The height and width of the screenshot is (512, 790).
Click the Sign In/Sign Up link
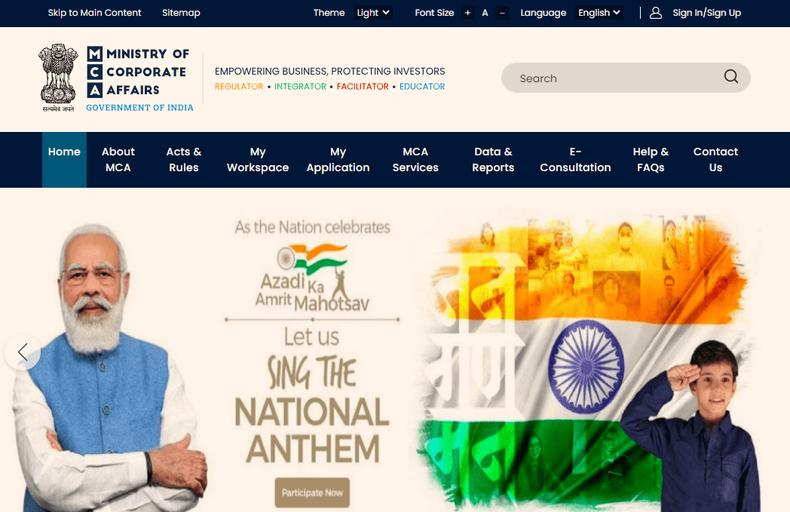tap(706, 13)
